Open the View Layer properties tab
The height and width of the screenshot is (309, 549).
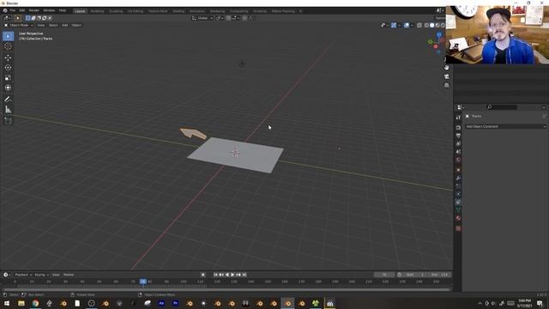[458, 143]
